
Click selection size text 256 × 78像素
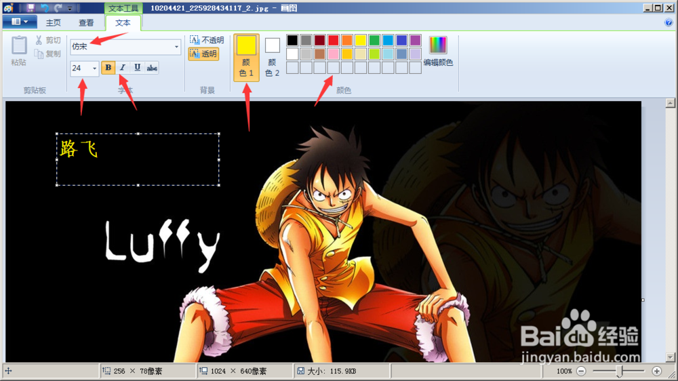click(138, 371)
